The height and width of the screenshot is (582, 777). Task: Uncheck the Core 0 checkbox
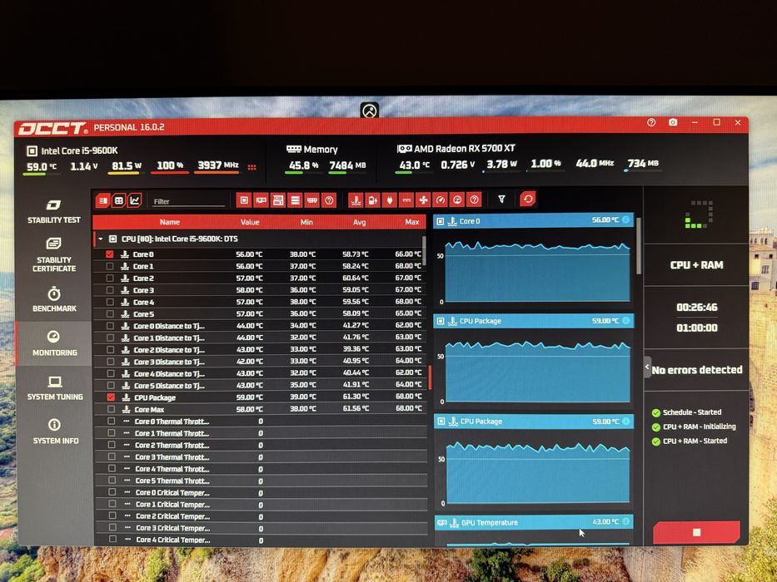(x=110, y=254)
